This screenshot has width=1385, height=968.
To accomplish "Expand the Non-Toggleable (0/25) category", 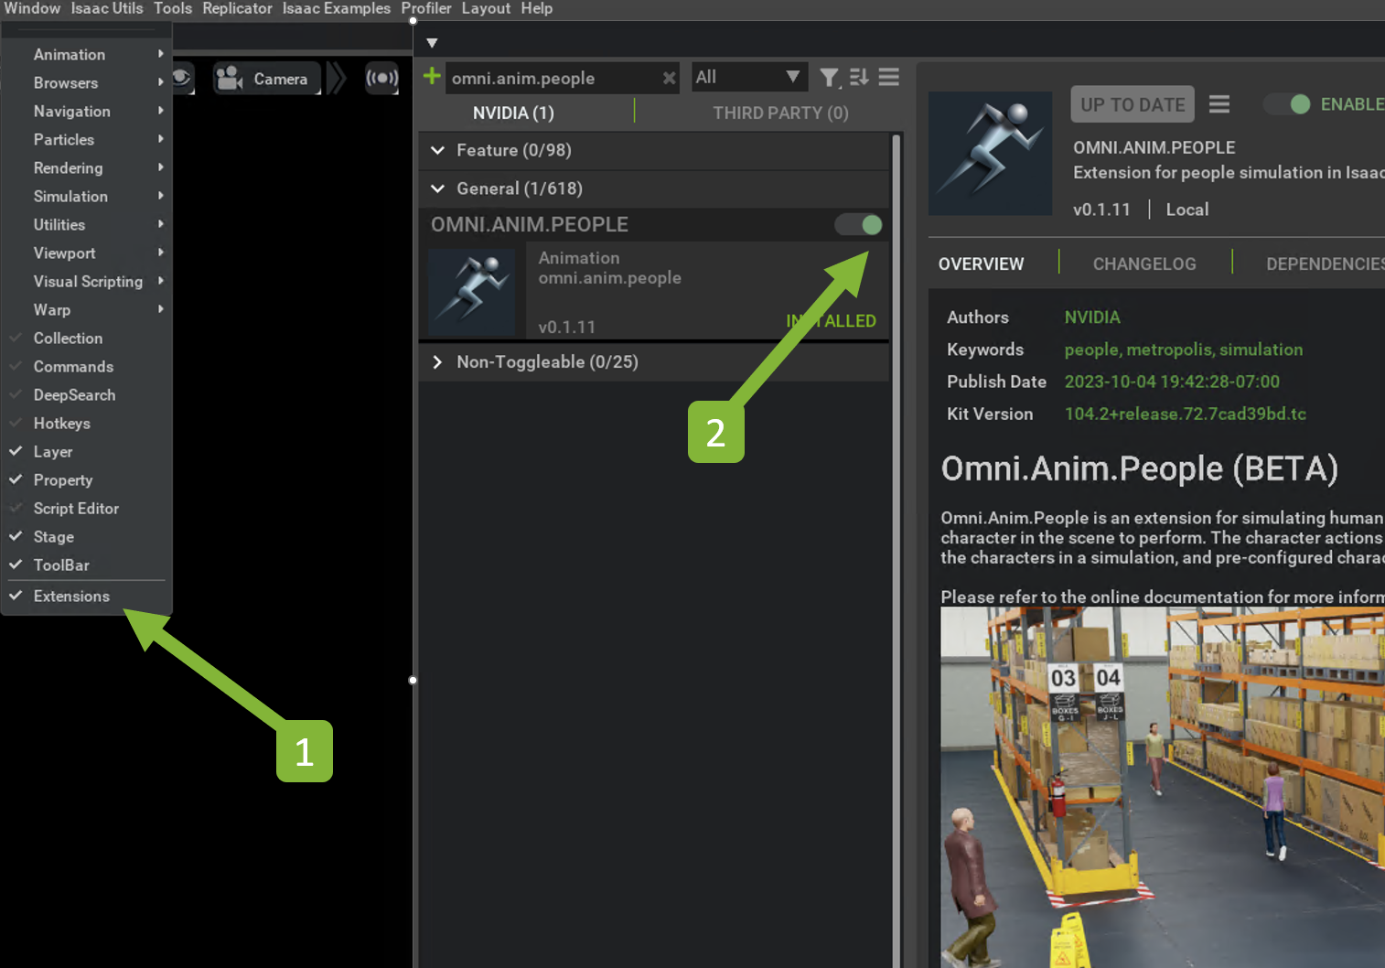I will (653, 362).
